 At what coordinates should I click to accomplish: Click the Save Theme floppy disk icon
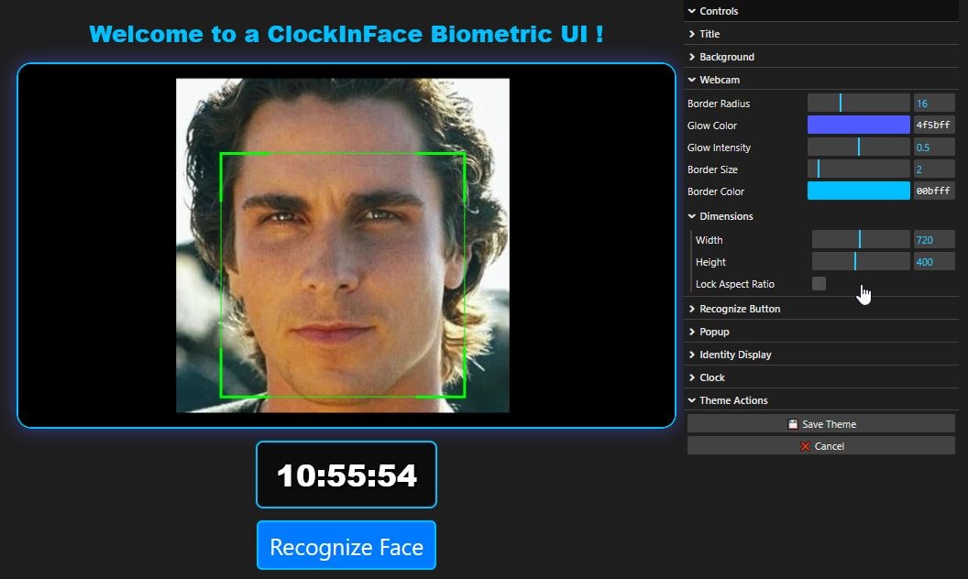792,423
